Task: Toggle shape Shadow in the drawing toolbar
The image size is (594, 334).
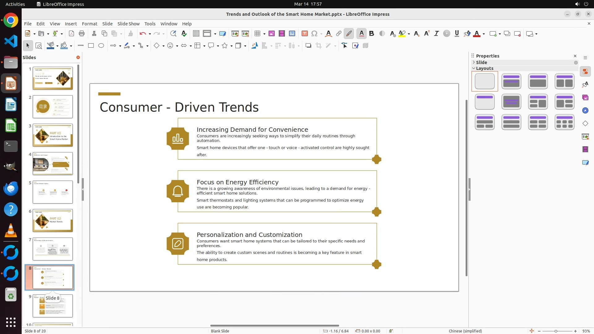Action: (x=308, y=46)
